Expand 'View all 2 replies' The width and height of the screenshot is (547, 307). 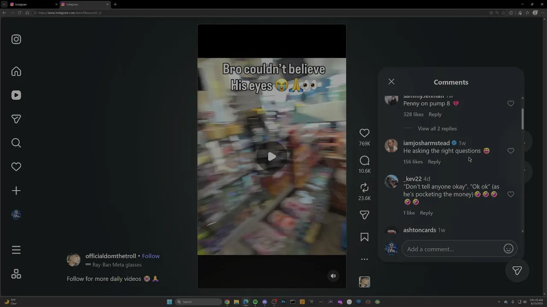pyautogui.click(x=437, y=129)
